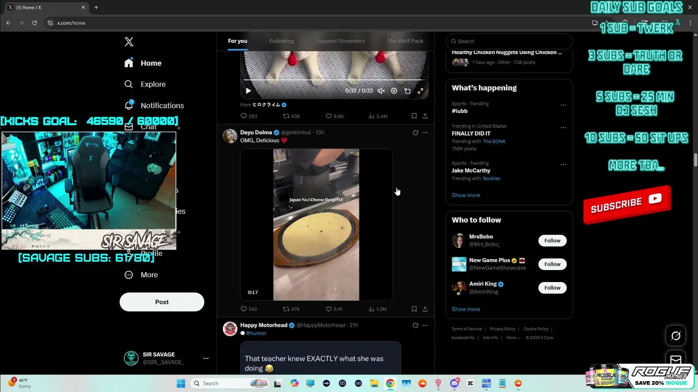
Task: Switch to the Following tab
Action: coord(281,41)
